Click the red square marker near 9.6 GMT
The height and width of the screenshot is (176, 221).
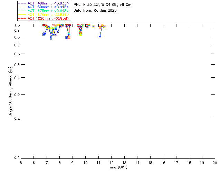click(x=80, y=33)
